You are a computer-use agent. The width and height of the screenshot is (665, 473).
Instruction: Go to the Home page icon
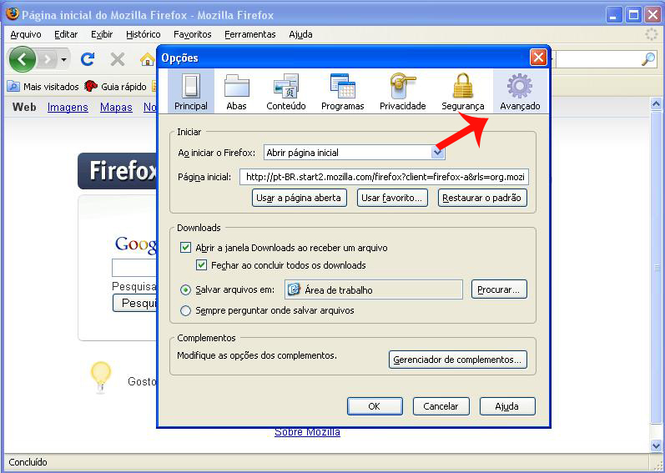pyautogui.click(x=147, y=60)
